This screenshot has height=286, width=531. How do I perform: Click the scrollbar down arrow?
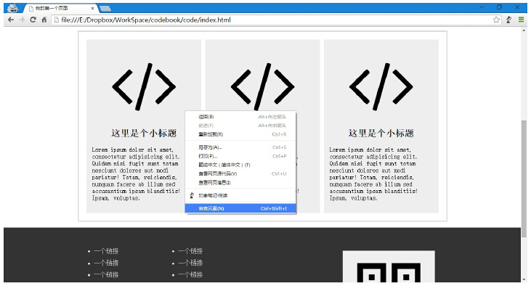[x=524, y=279]
